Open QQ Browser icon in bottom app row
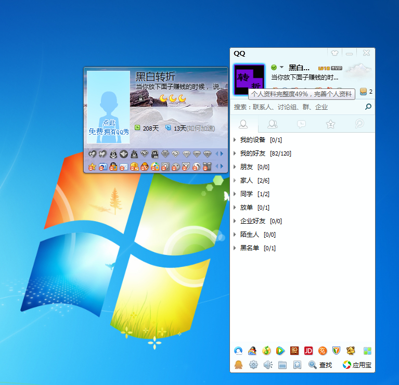This screenshot has height=385, width=399. pos(238,351)
